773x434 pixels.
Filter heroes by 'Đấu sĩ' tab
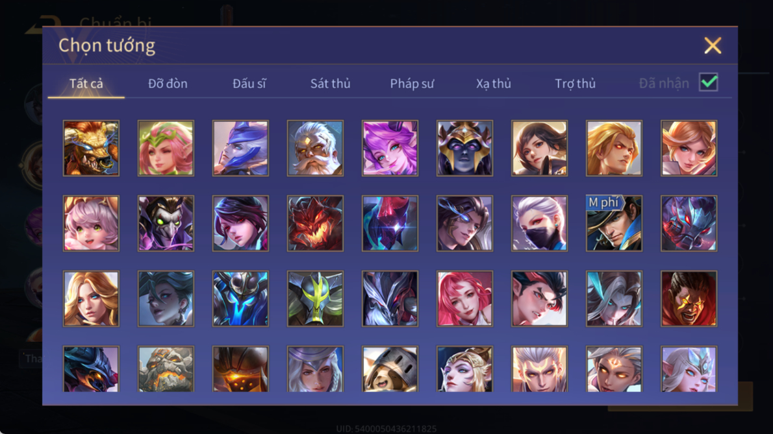[x=249, y=84]
